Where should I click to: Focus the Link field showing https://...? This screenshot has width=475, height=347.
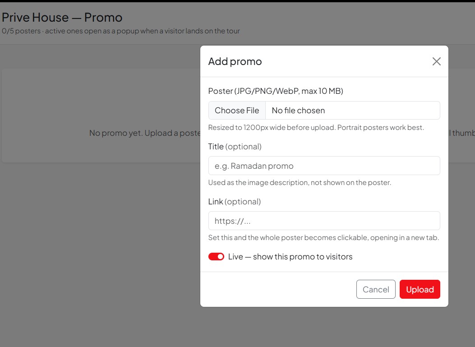click(324, 221)
